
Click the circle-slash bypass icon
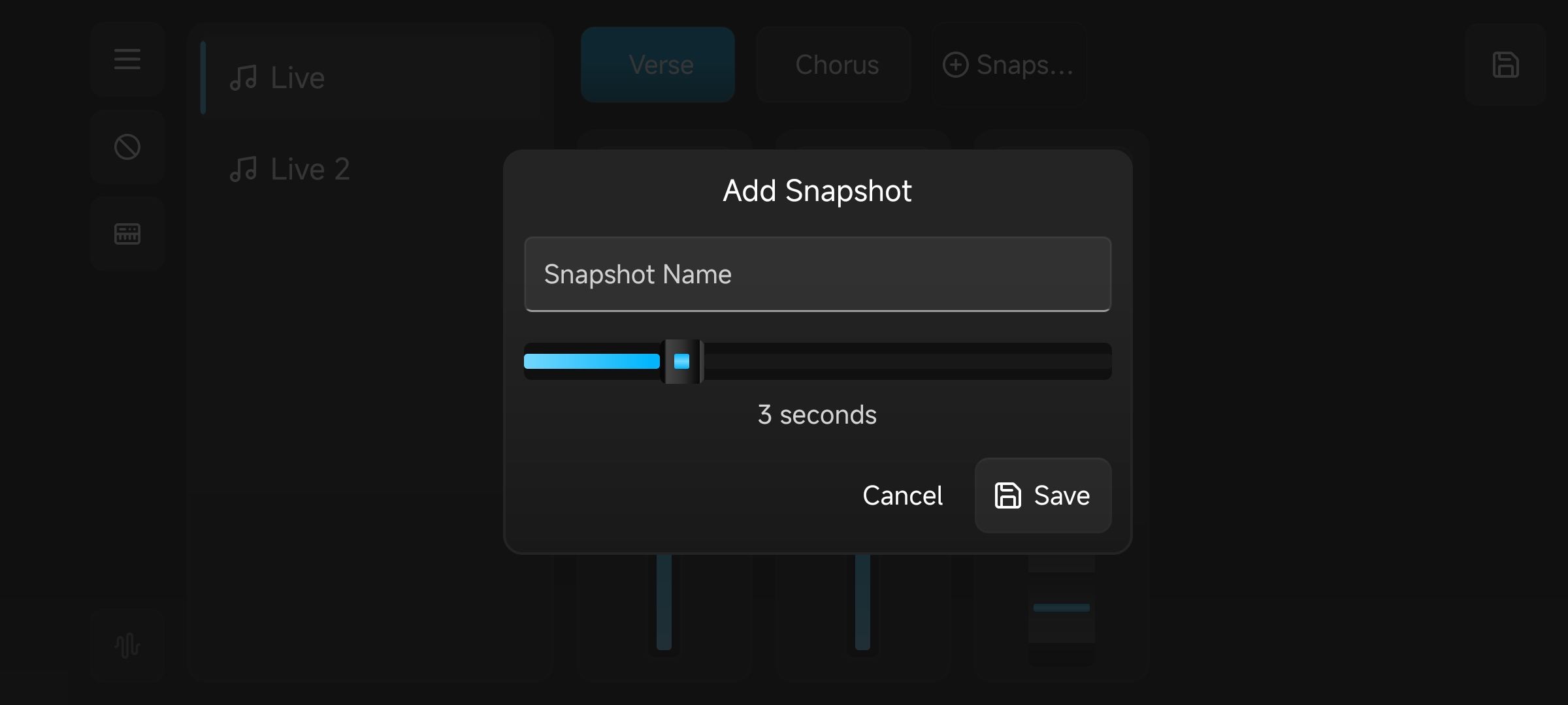pyautogui.click(x=127, y=147)
